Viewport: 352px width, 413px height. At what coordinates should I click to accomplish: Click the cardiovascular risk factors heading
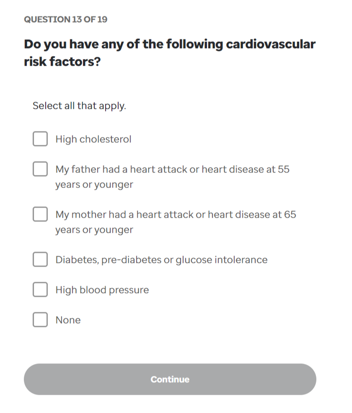(x=170, y=53)
